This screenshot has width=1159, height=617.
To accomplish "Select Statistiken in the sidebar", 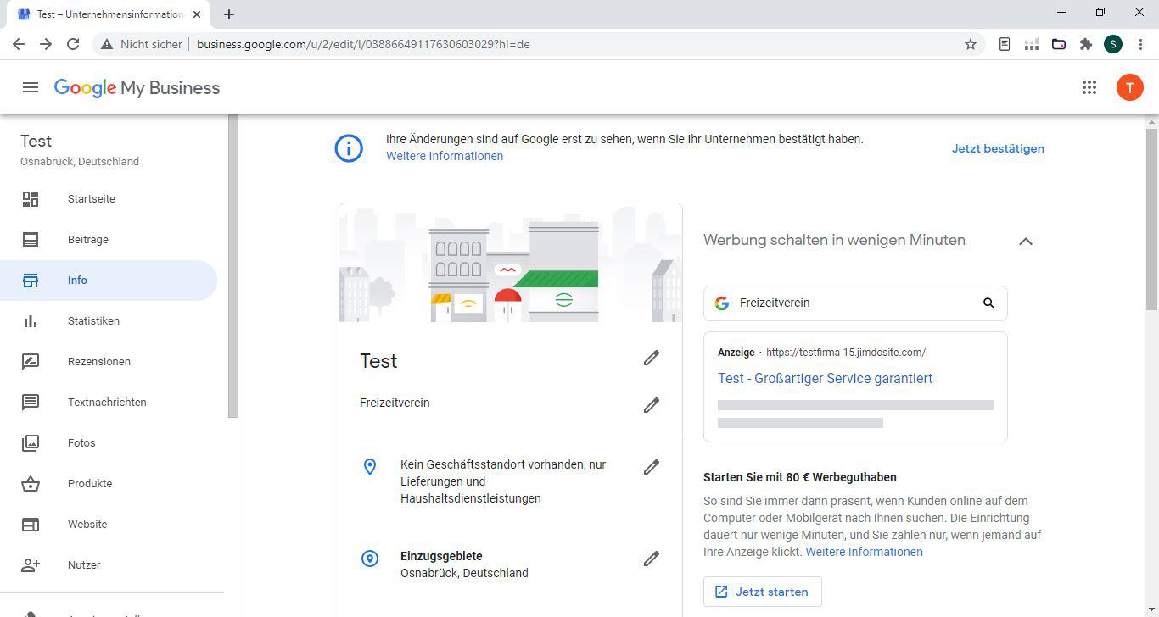I will (x=109, y=321).
